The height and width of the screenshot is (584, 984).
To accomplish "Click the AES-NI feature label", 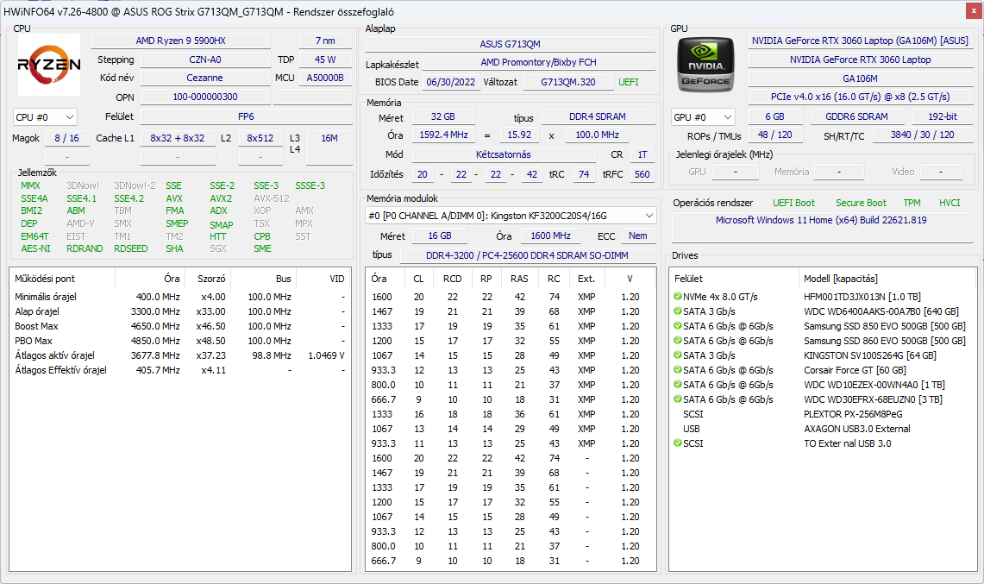I will pos(35,248).
